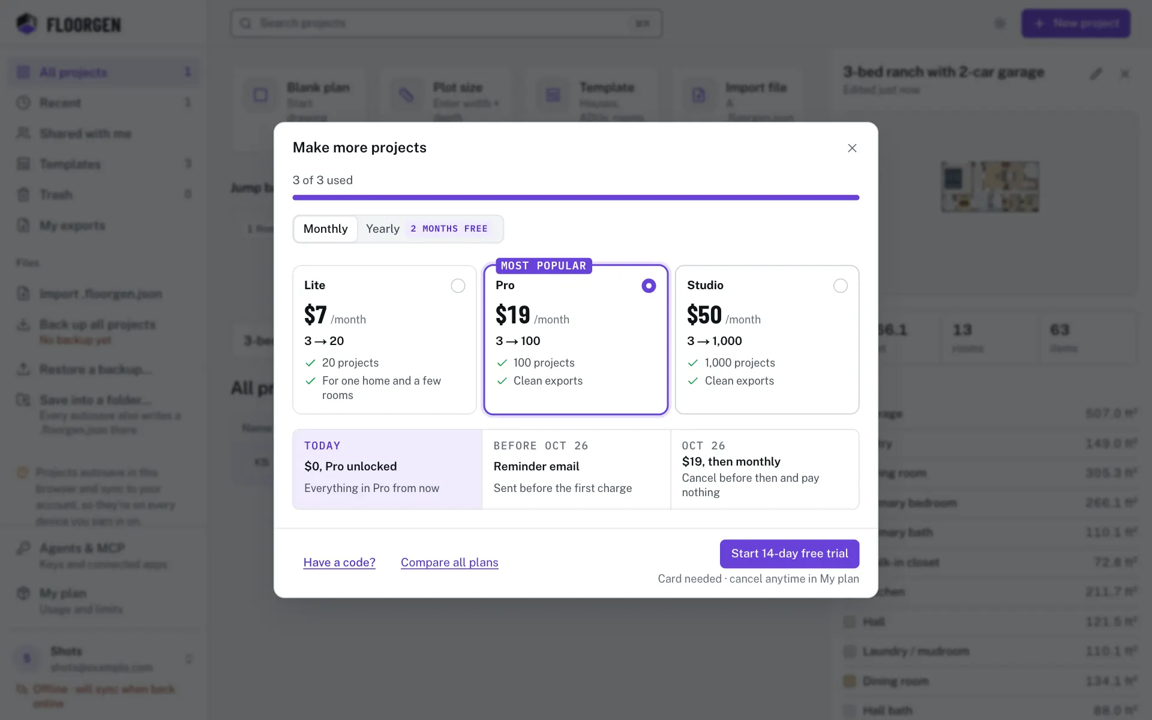Image resolution: width=1152 pixels, height=720 pixels.
Task: Open Shared with me in sidebar
Action: [x=103, y=133]
